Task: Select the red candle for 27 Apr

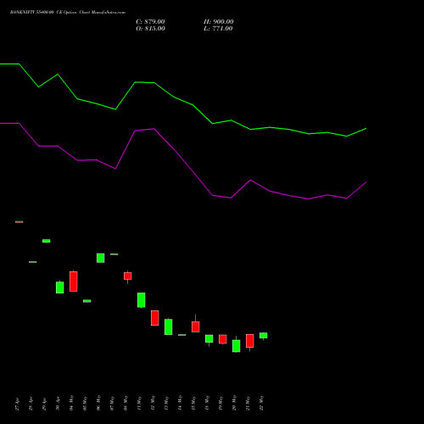Action: click(20, 222)
